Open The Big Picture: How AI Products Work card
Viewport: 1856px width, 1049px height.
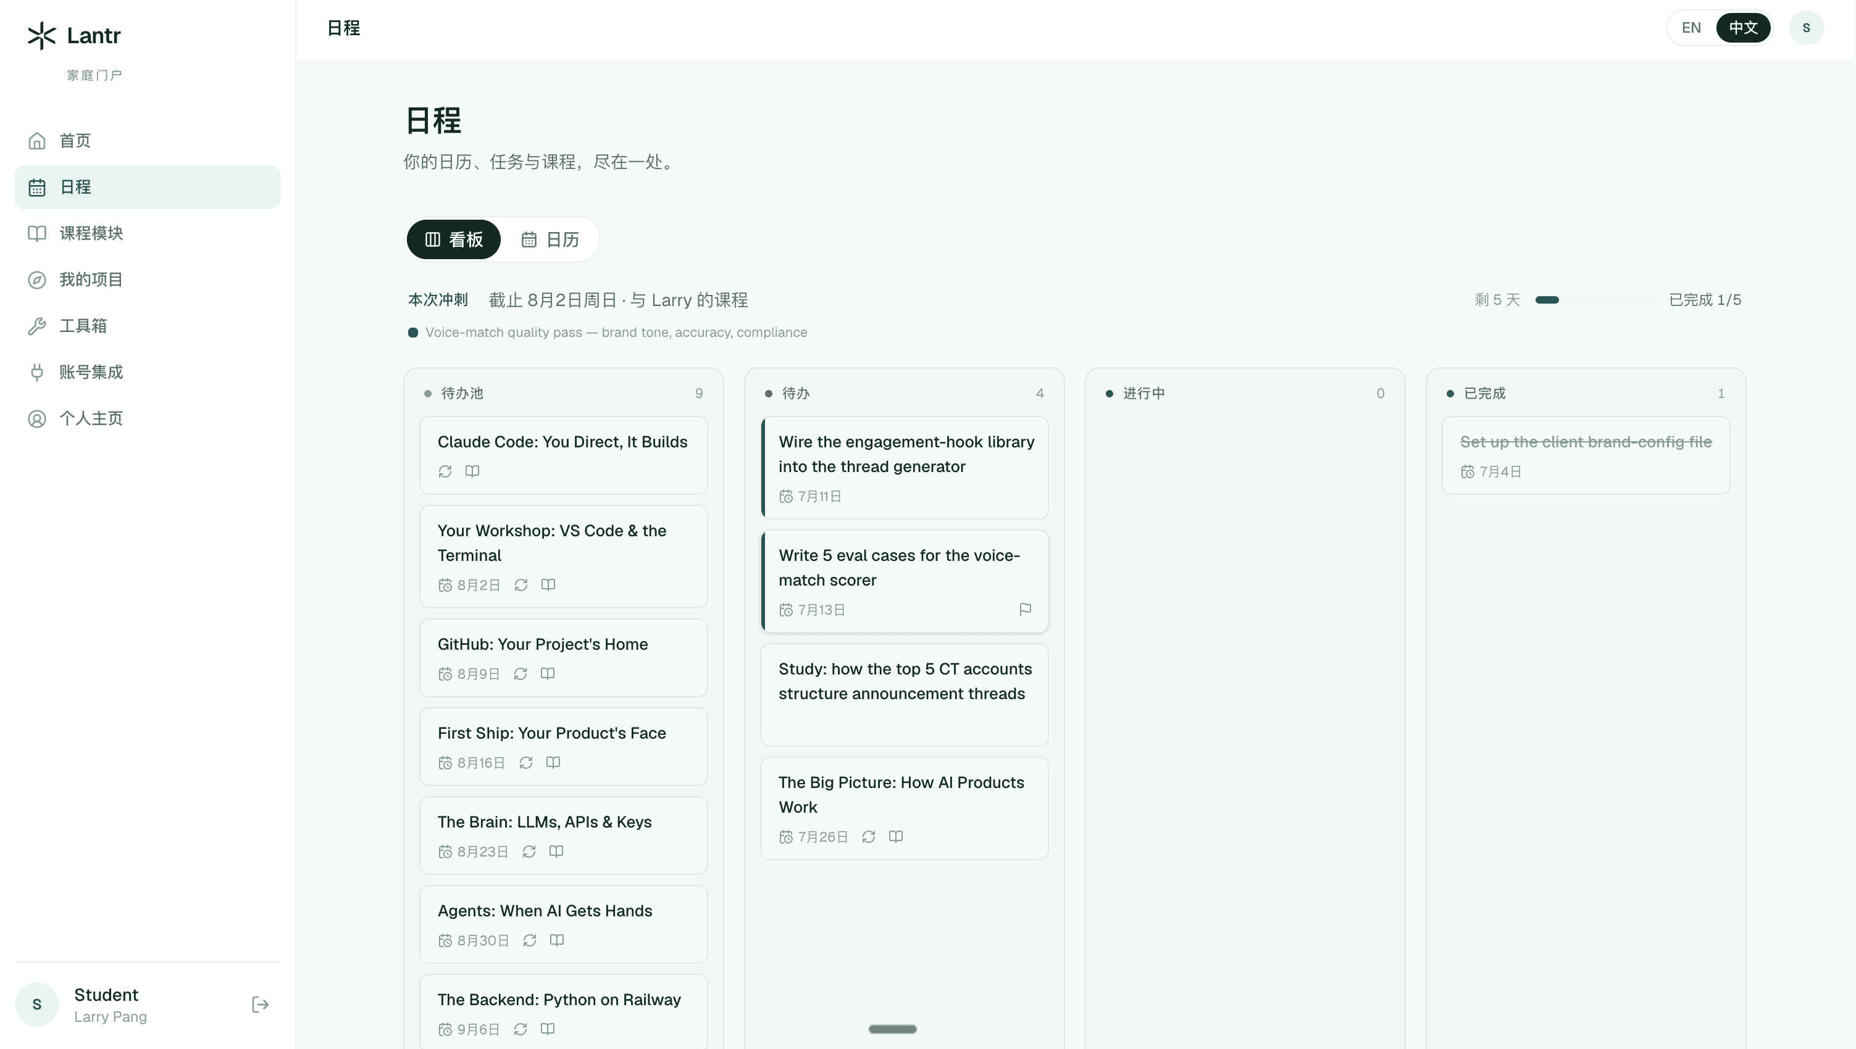point(905,808)
